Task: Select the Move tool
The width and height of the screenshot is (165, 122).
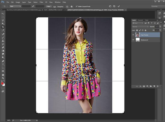Action: pos(3,13)
